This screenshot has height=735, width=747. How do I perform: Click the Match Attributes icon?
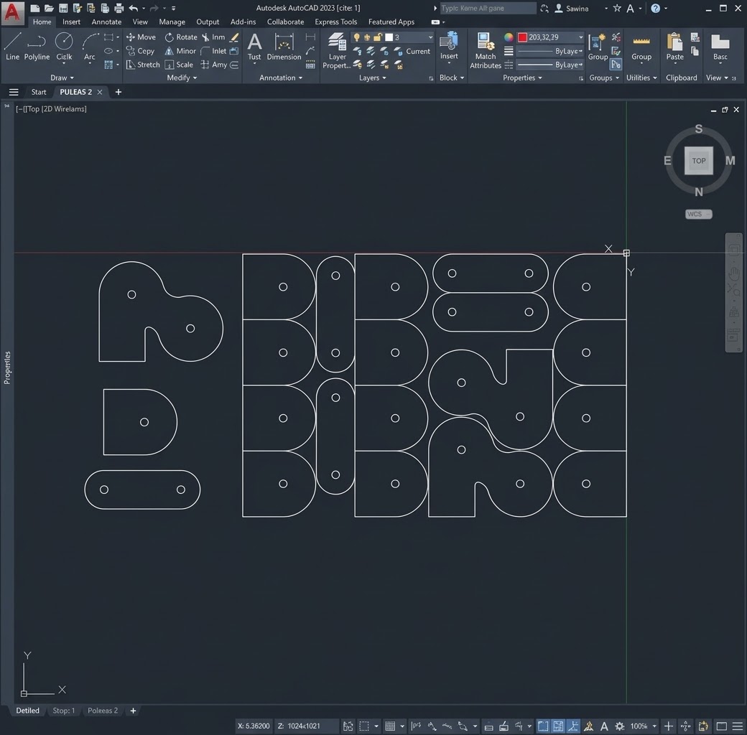coord(485,51)
